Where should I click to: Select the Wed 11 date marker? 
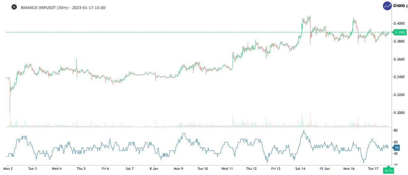click(227, 169)
